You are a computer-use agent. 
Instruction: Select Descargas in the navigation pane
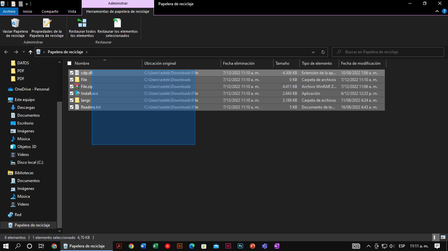click(26, 108)
